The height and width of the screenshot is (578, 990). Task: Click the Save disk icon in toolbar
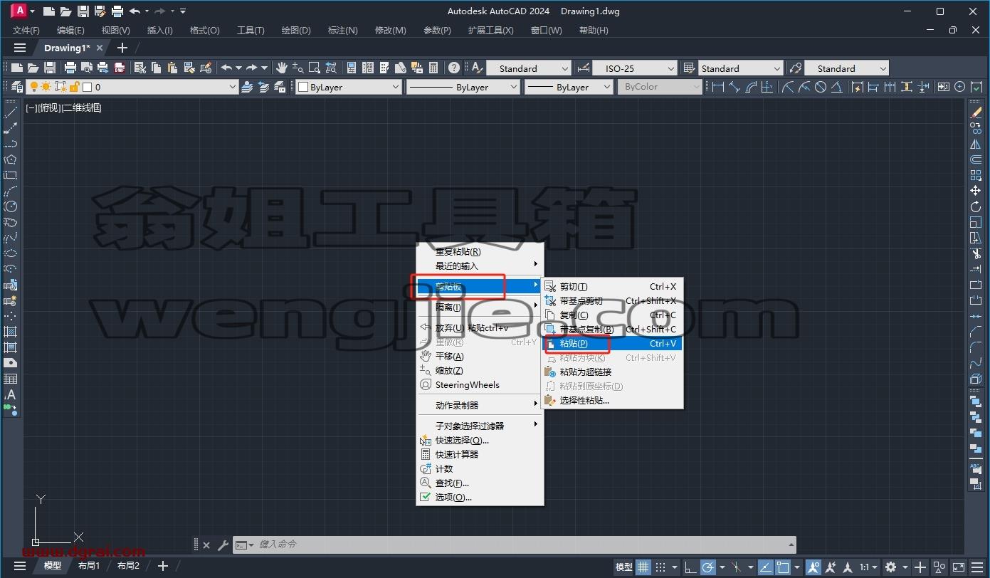click(x=50, y=68)
